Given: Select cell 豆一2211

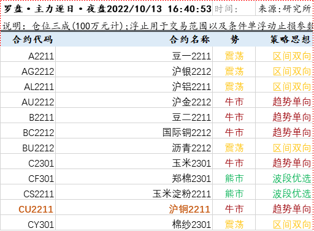Looking at the screenshot, I should 134,54.
